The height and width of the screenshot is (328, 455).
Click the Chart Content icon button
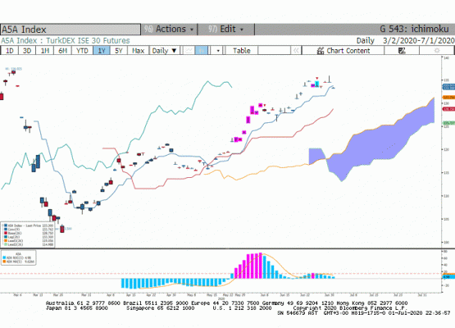click(x=343, y=51)
